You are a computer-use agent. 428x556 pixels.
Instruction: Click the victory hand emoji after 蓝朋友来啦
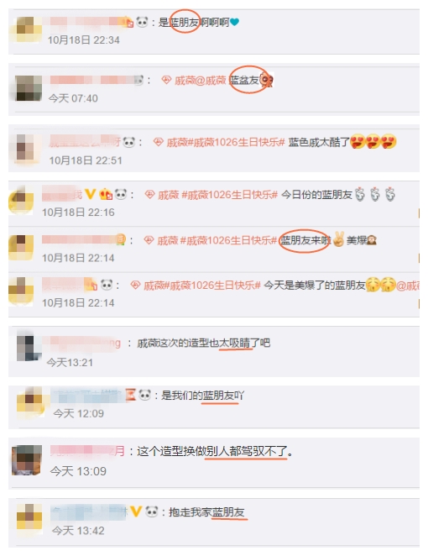[x=338, y=239]
